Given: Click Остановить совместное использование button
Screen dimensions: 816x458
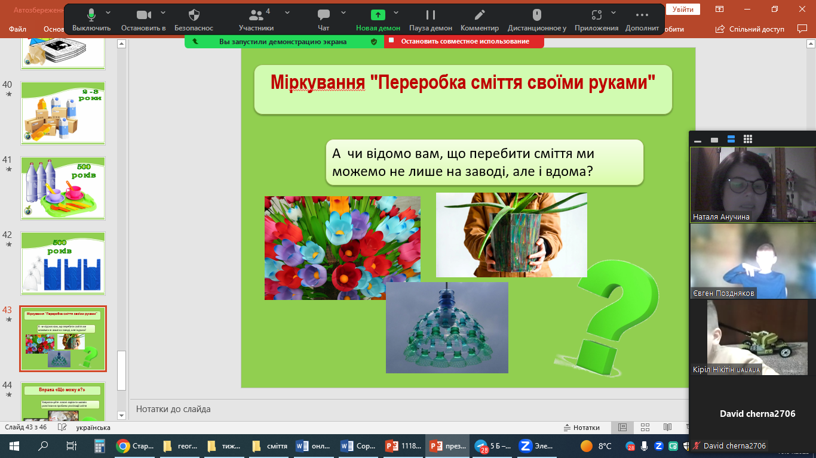Looking at the screenshot, I should (x=464, y=41).
